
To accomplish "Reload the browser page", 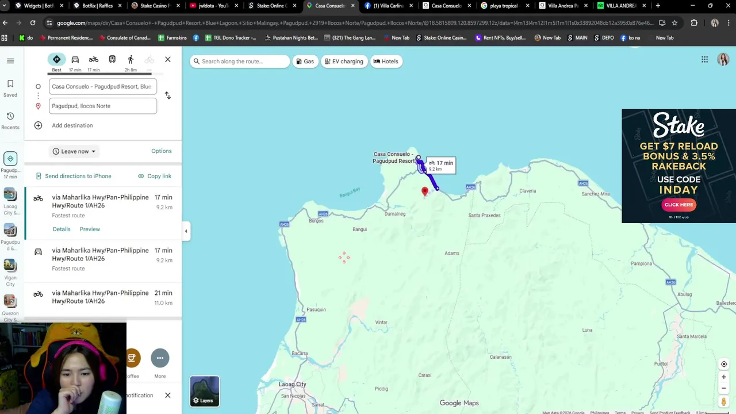I will pyautogui.click(x=33, y=23).
